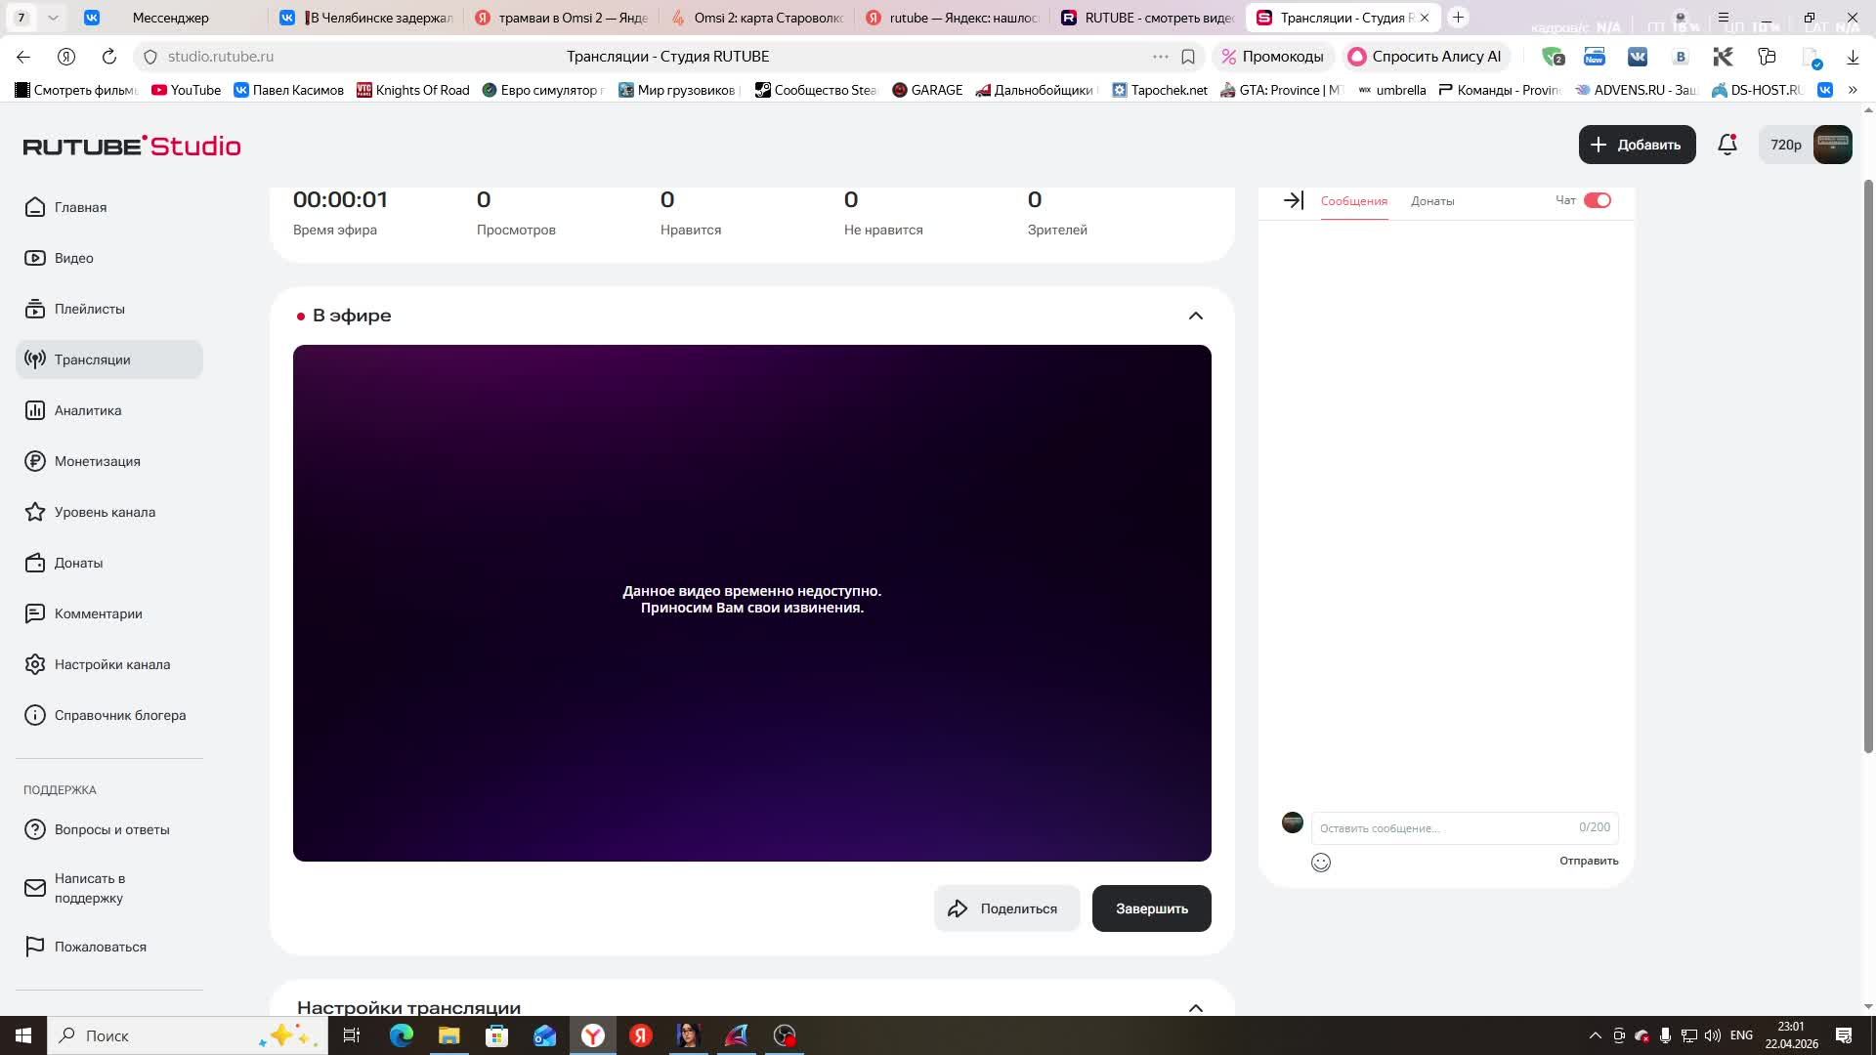The image size is (1876, 1055).
Task: Select the Сообщения chat tab
Action: [x=1353, y=201]
